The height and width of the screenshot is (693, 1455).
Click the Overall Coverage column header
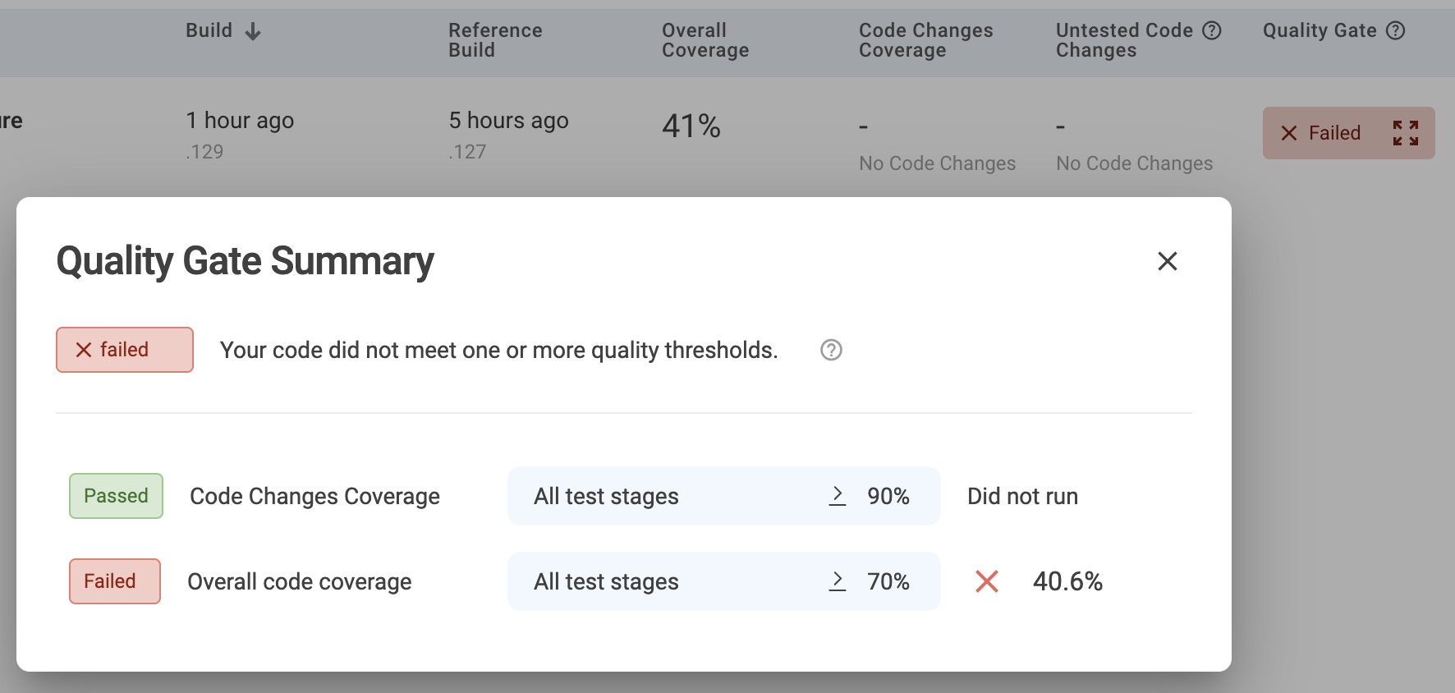coord(705,40)
